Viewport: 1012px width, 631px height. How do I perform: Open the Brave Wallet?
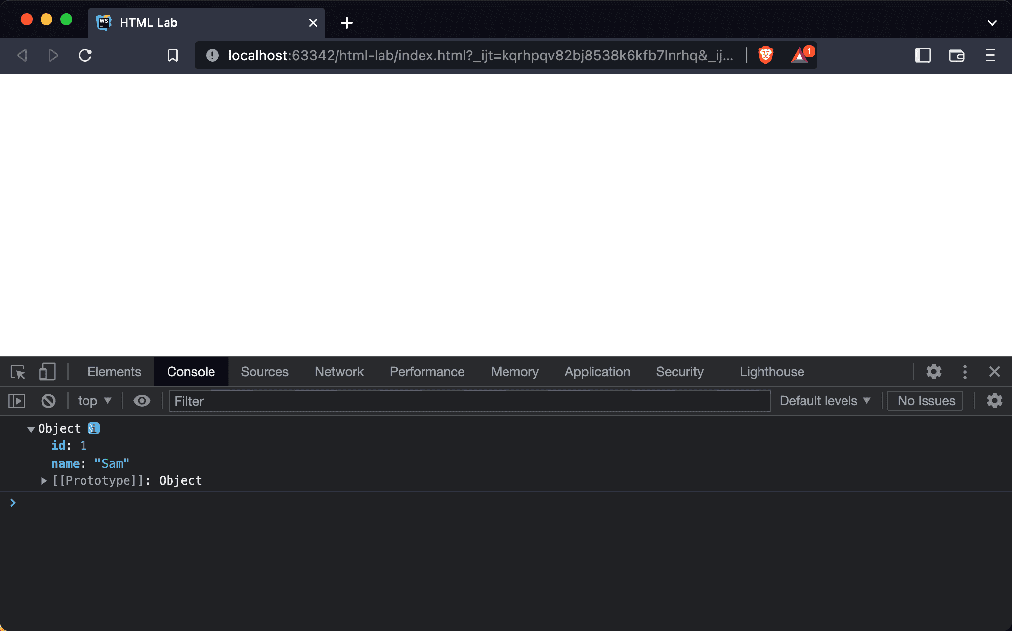pos(956,55)
